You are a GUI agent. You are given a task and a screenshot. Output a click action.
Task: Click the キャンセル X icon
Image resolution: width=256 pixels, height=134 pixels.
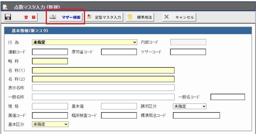pyautogui.click(x=166, y=17)
